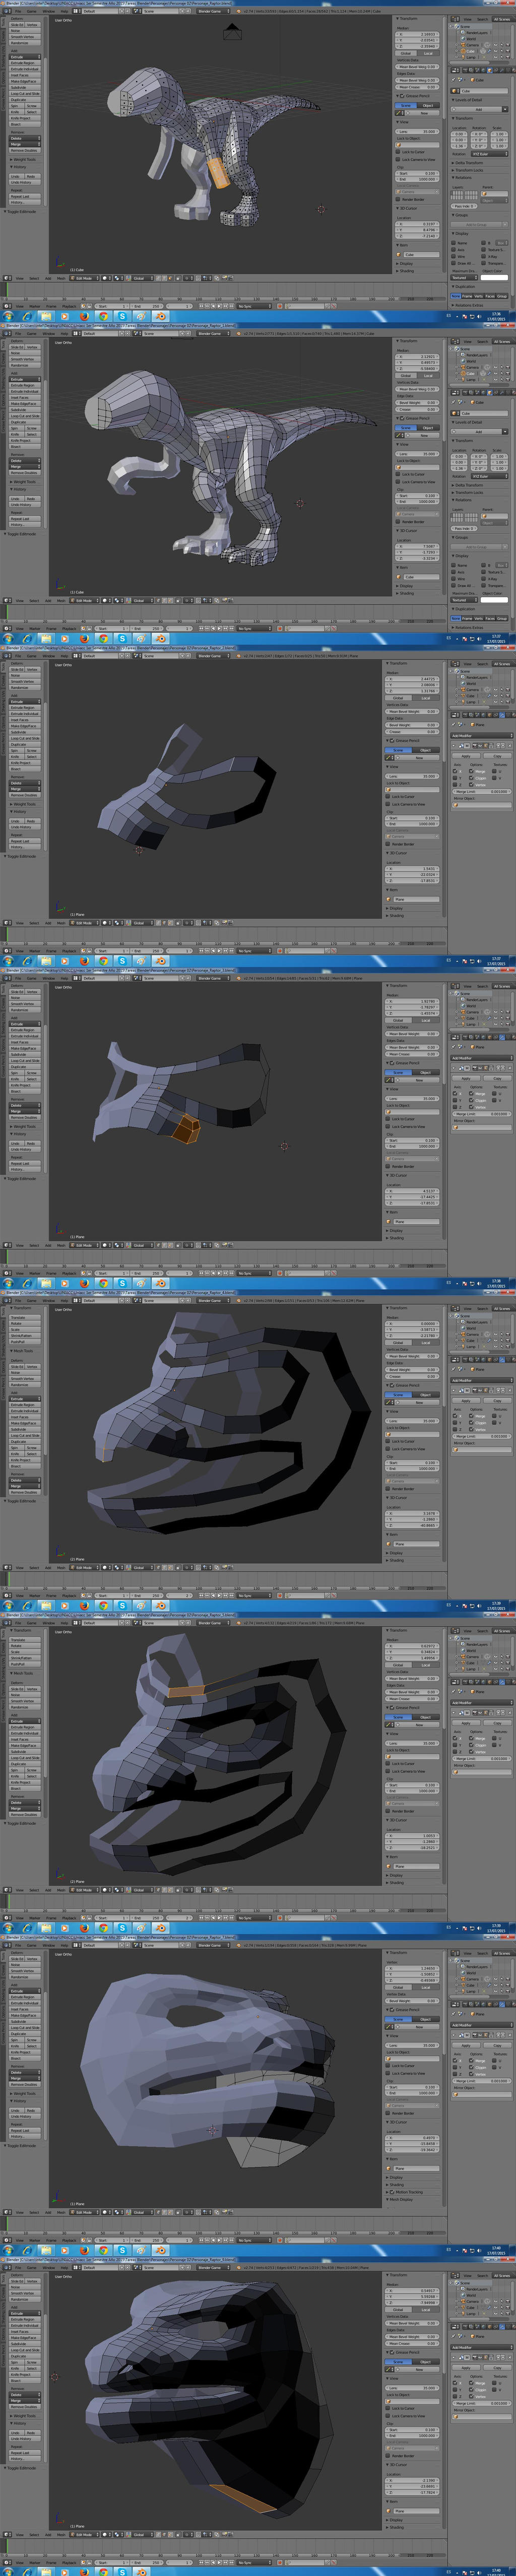Screen dimensions: 516x2576
Task: Click Skype icon in third screenshot's taskbar
Action: (122, 961)
